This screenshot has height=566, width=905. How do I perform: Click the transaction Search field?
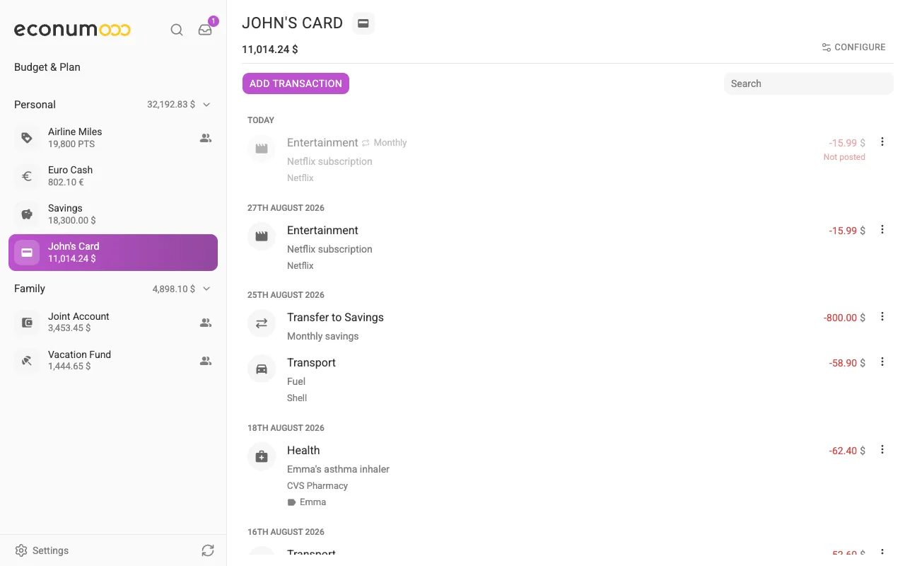pos(808,83)
